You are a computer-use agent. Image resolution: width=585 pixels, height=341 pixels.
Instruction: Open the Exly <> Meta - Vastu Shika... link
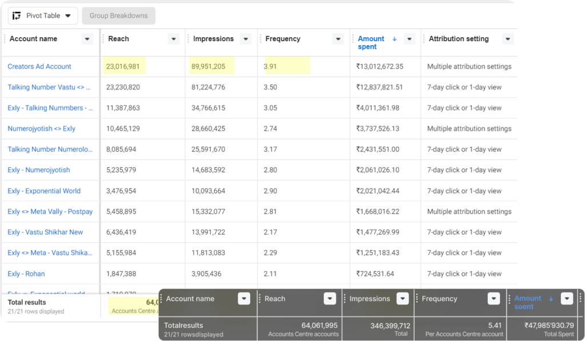[x=50, y=253]
